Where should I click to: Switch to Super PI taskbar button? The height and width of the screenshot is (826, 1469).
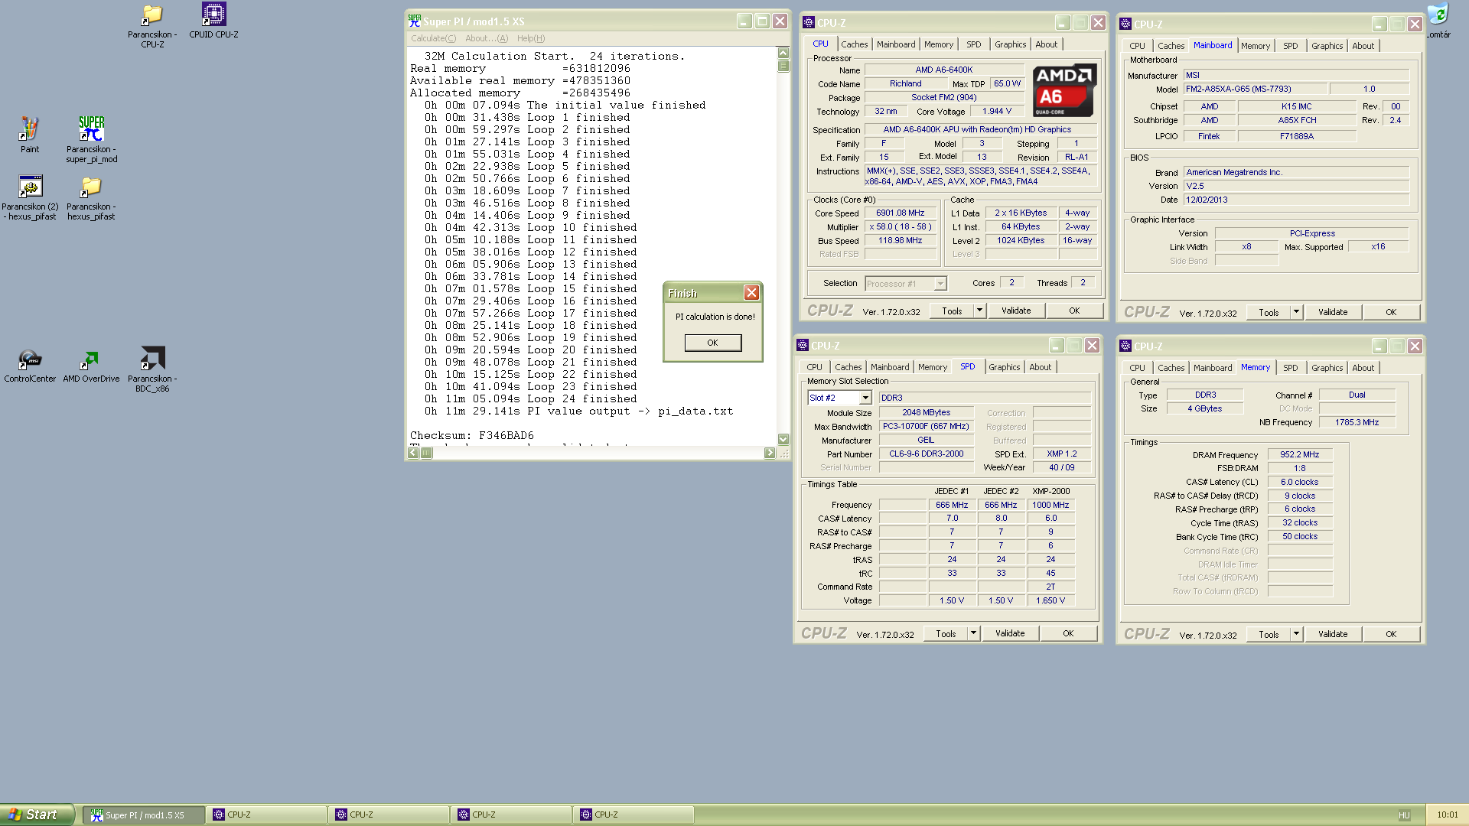click(x=144, y=815)
